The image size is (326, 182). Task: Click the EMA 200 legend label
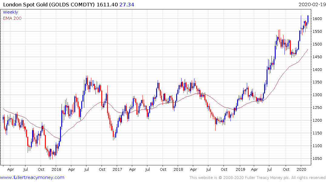12,18
